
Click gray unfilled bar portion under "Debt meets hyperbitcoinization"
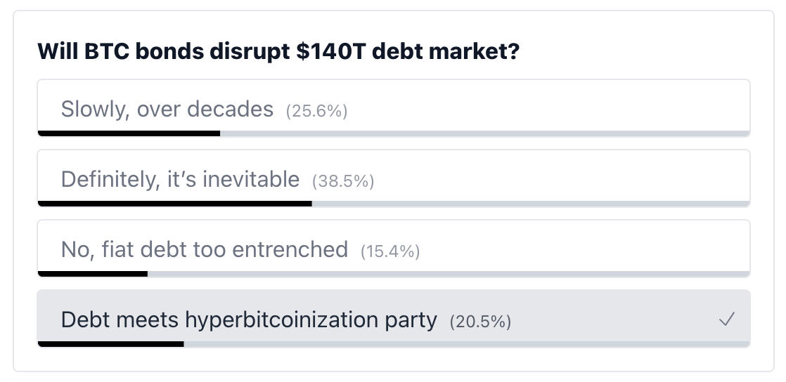tap(467, 343)
